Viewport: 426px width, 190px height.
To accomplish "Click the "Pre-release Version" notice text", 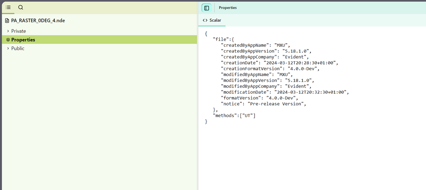I will click(x=276, y=104).
